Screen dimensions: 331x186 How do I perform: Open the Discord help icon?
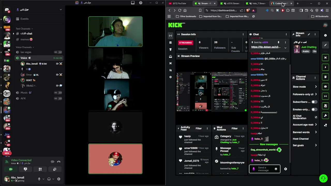(x=141, y=3)
